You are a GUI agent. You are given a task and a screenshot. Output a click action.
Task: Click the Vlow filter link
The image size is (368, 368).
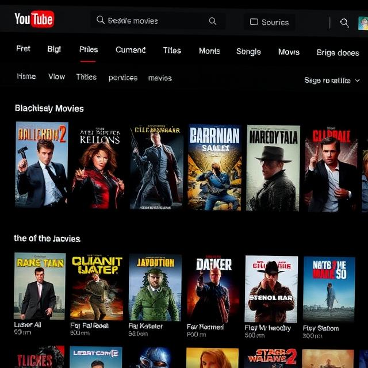[56, 76]
